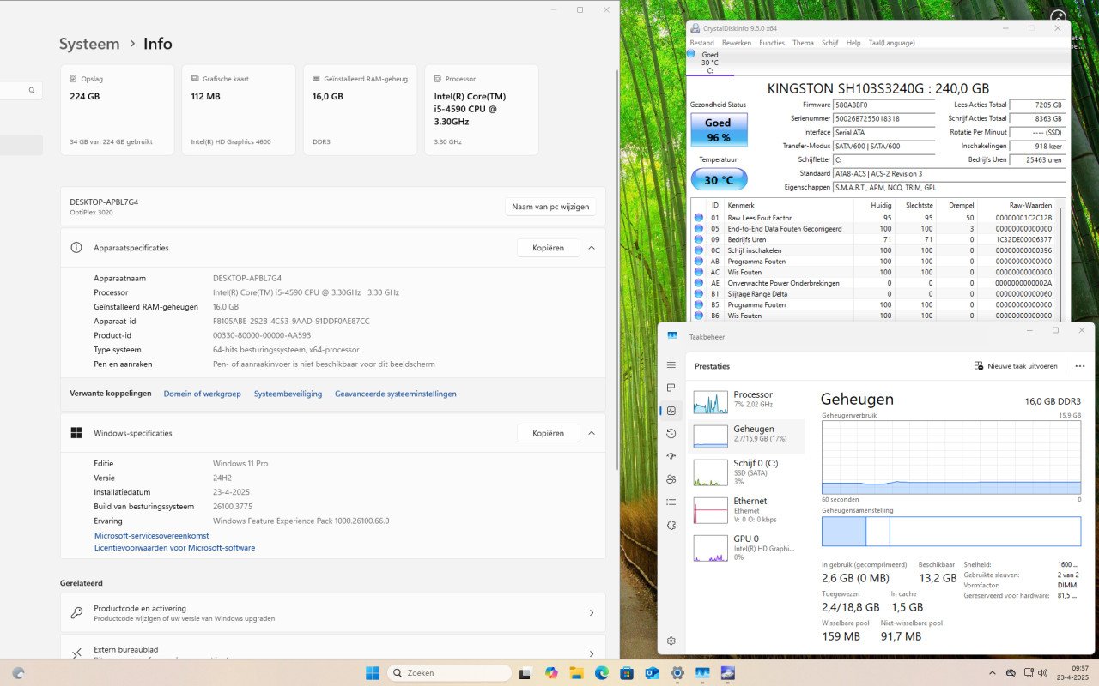Open Task Manager hamburger navigation menu
The image size is (1099, 686).
click(671, 365)
